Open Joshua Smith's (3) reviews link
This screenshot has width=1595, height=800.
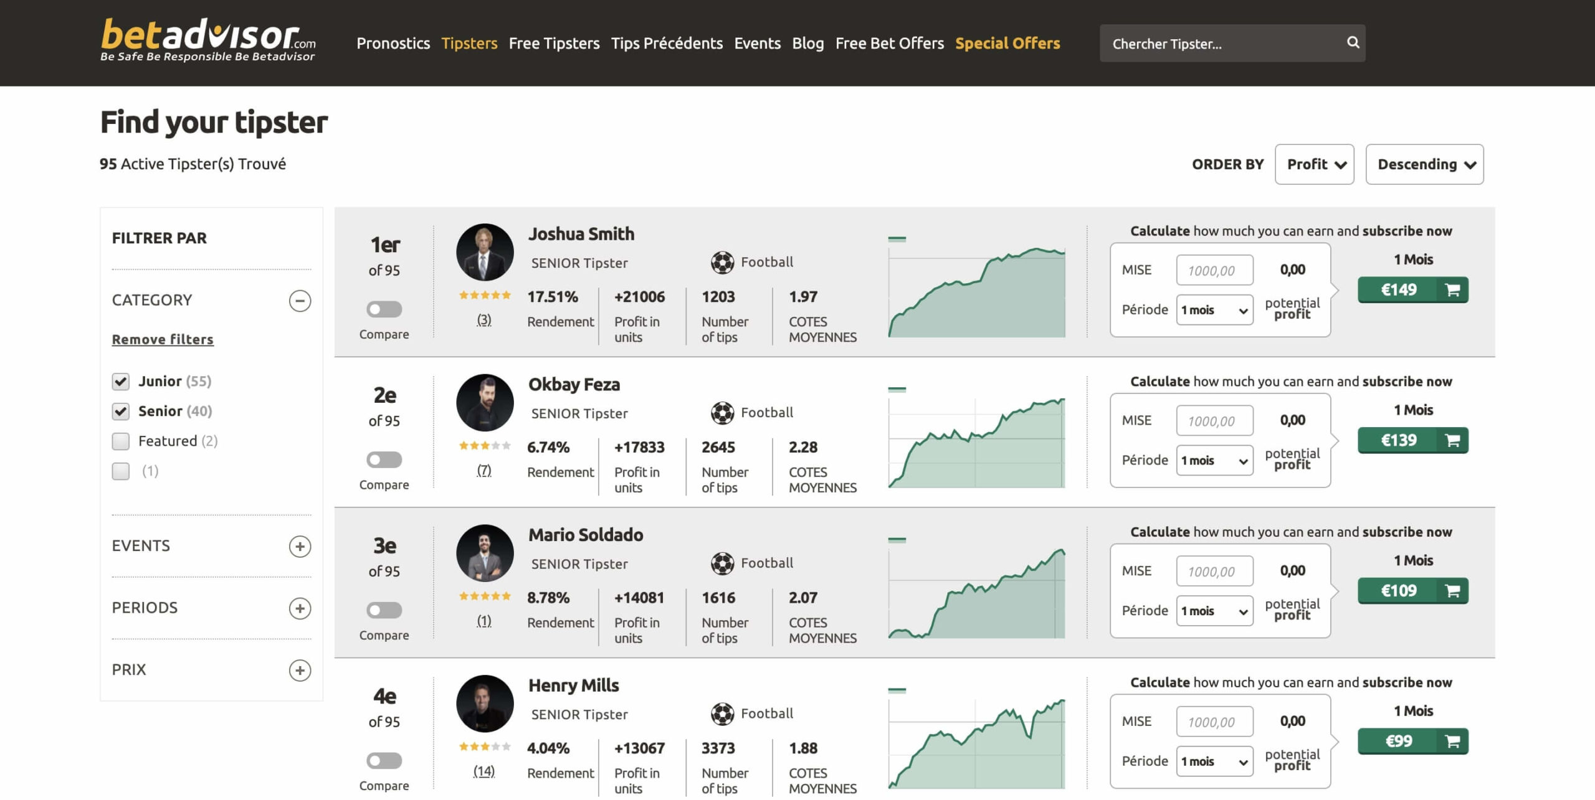tap(484, 320)
